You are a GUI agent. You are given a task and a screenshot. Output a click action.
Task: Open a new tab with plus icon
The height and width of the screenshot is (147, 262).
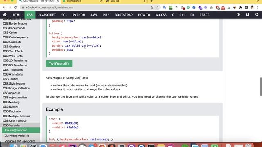151,1
